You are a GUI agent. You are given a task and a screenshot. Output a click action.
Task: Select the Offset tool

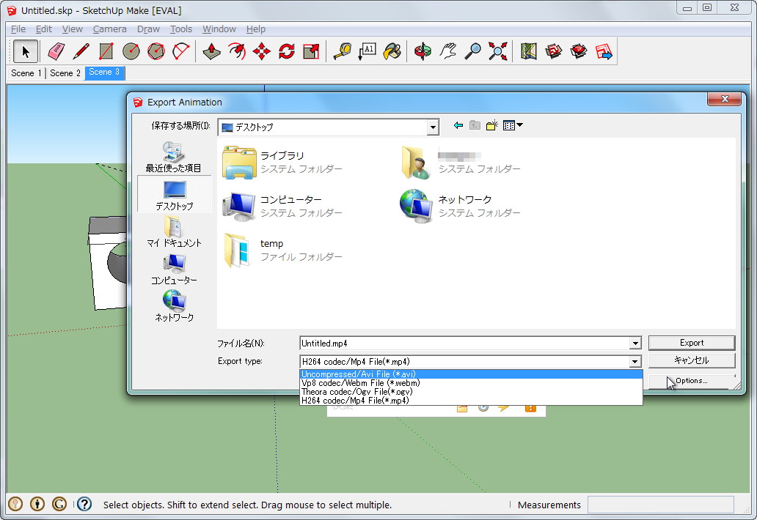[236, 51]
